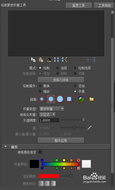Click the show influences icon

pos(65,60)
